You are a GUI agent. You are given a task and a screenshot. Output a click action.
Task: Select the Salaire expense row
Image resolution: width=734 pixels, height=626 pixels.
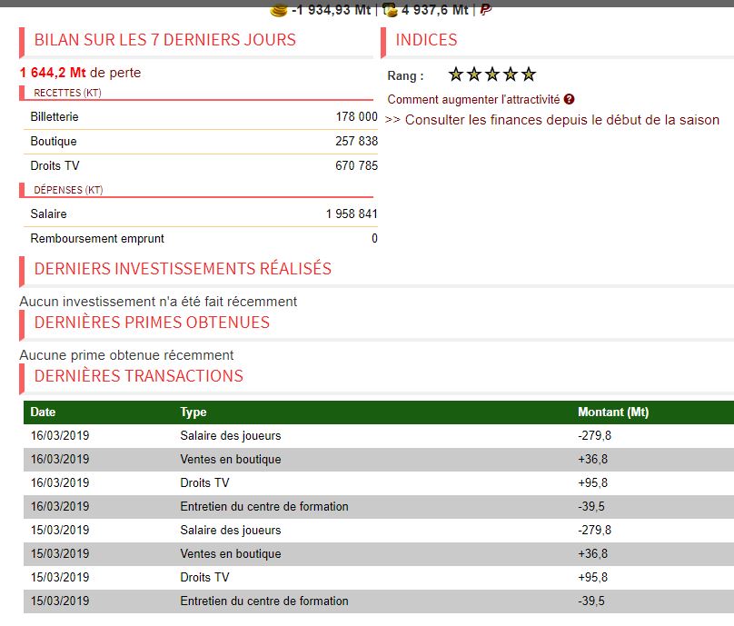coord(201,214)
